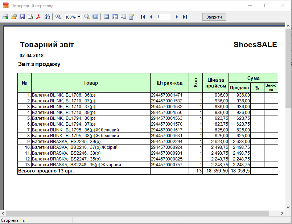Click the page number input field
292x224 pixels.
163,17
